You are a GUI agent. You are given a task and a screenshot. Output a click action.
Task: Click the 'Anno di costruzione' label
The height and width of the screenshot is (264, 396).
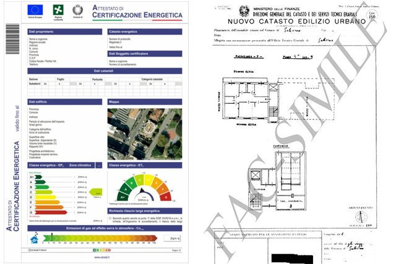click(39, 132)
